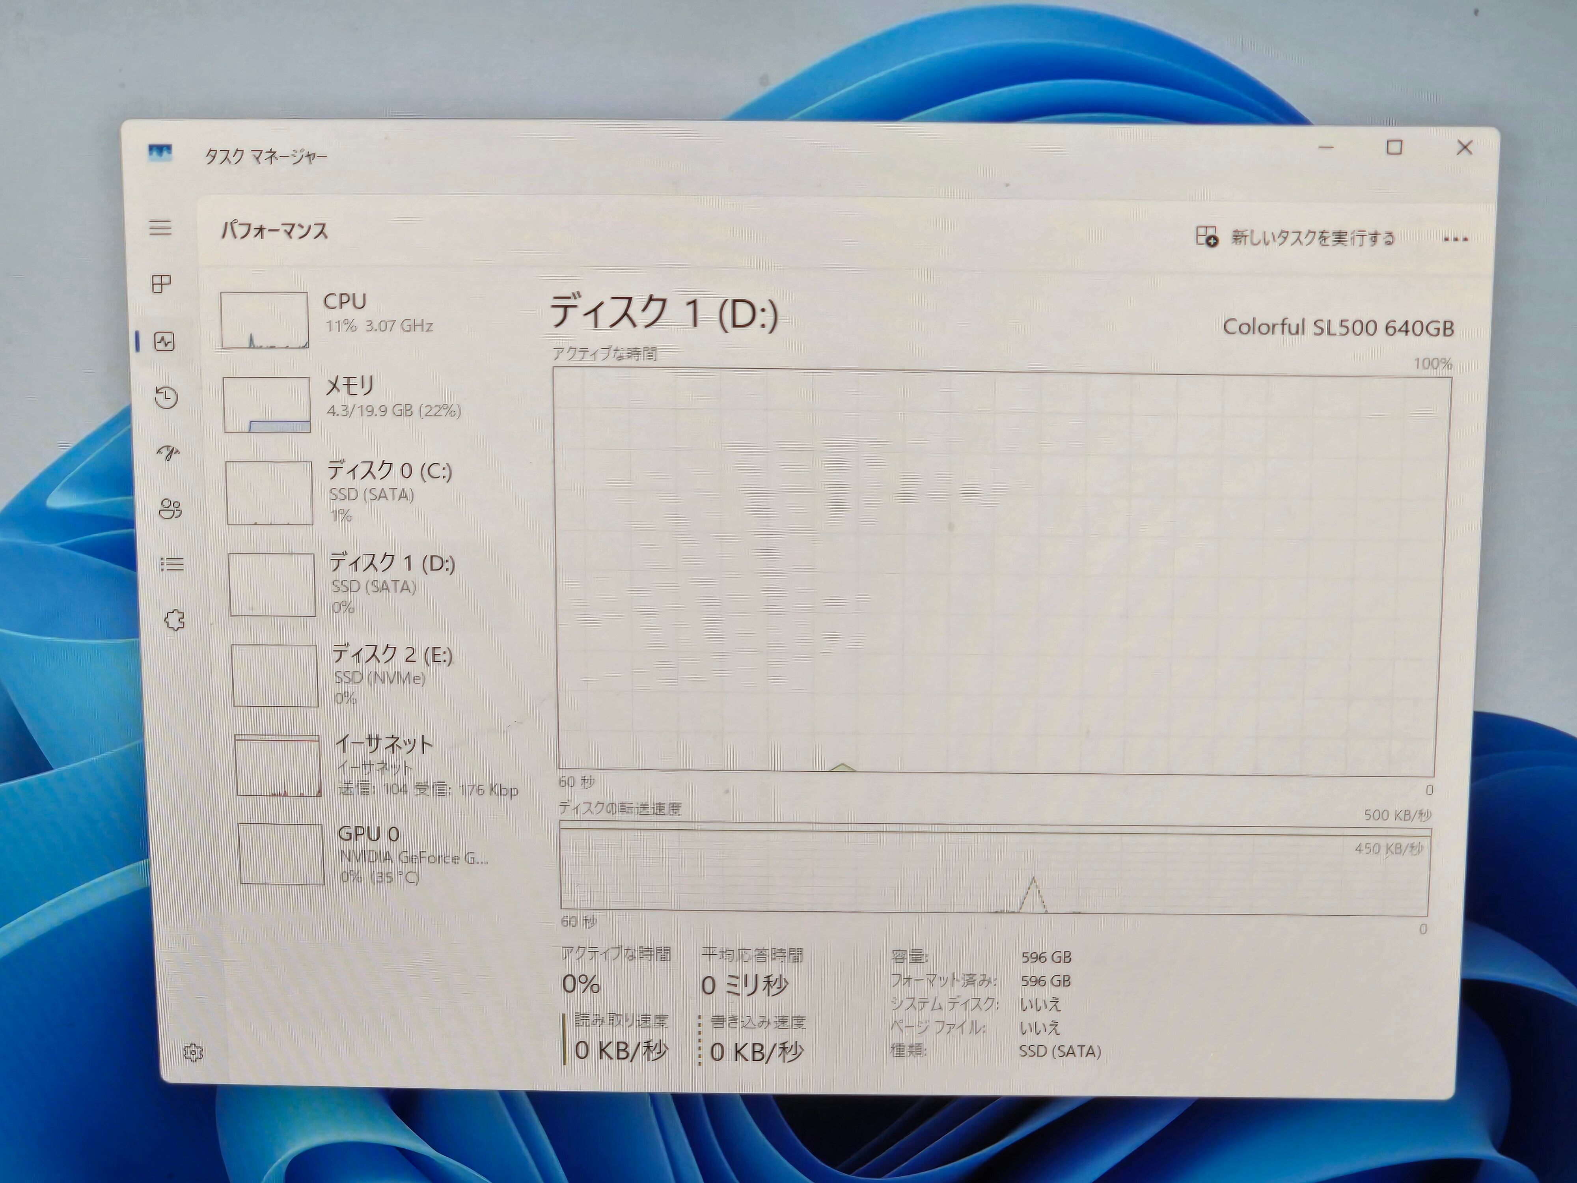Open the Services puzzle-piece icon

click(174, 620)
